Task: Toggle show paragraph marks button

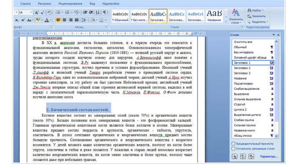Action: pos(105,12)
